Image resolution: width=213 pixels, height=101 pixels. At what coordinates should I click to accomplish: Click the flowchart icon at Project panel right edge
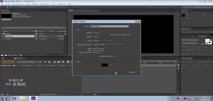65,34
